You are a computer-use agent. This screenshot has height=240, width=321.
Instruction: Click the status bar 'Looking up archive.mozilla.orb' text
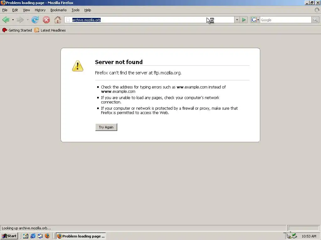coord(26,228)
